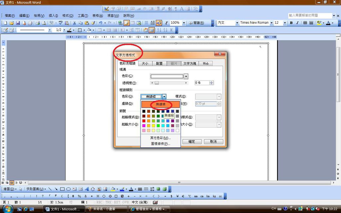This screenshot has height=213, width=341.
Task: Undo the last action
Action: coord(101,23)
